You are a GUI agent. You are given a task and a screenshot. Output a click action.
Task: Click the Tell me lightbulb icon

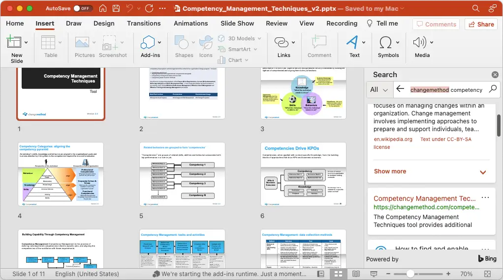coord(370,24)
